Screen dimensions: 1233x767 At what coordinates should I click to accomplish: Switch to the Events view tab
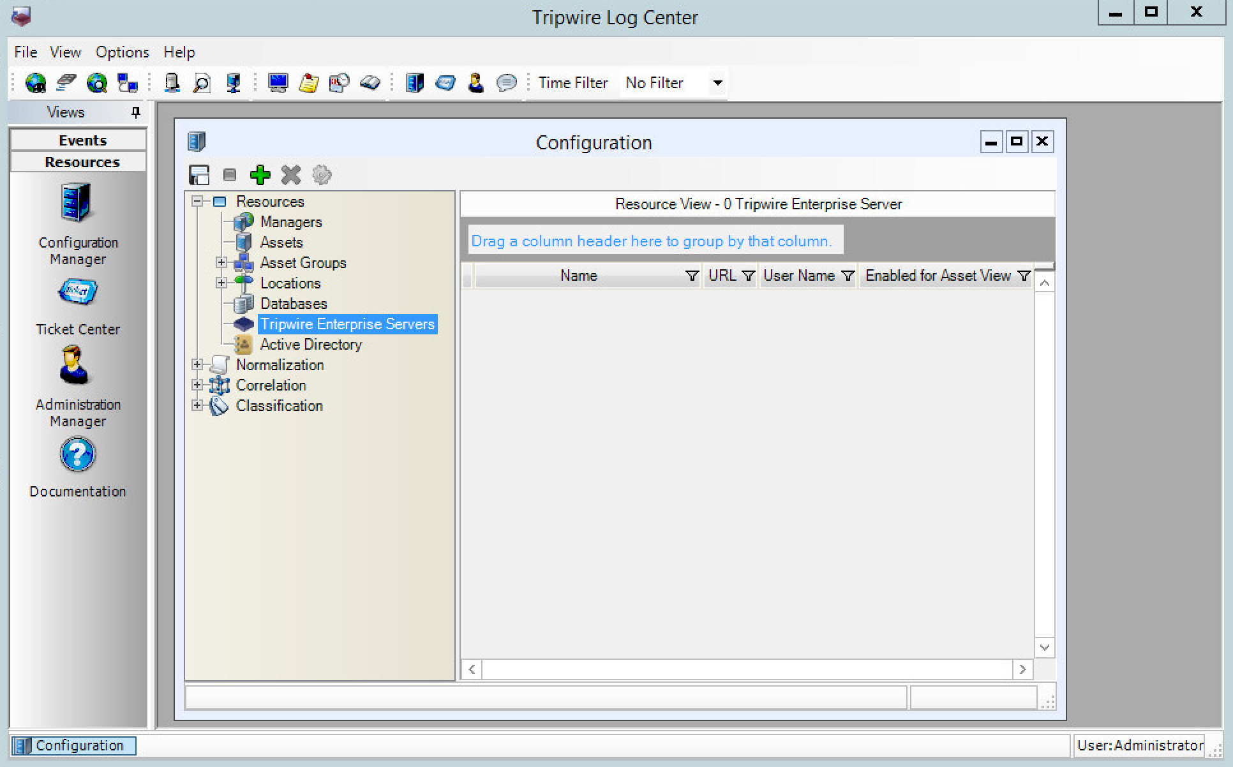click(x=82, y=140)
